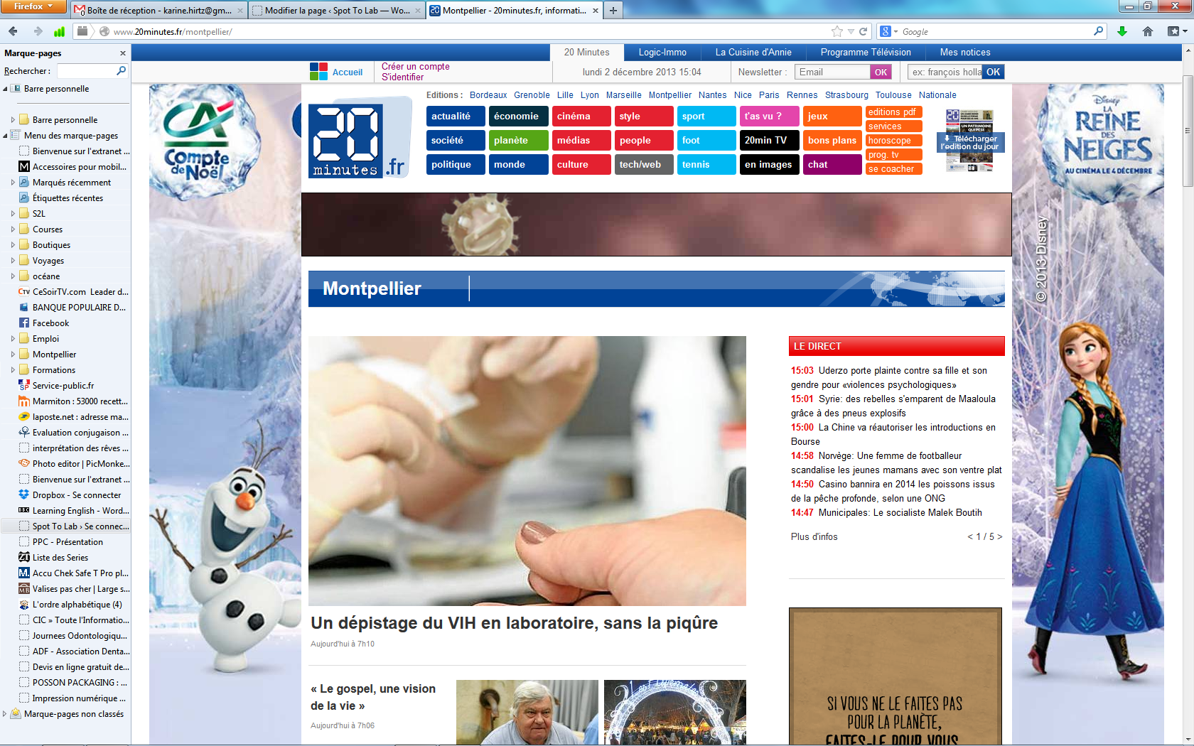Click the search magnifier in Google box
The height and width of the screenshot is (746, 1194).
tap(1099, 31)
